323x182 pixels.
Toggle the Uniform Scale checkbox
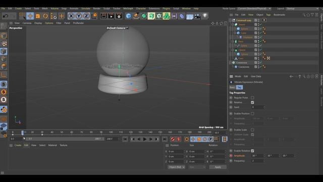coord(252,134)
